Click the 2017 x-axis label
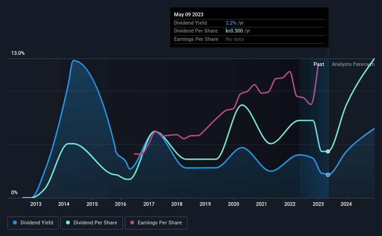Viewport: 382px width, 236px height. point(148,204)
